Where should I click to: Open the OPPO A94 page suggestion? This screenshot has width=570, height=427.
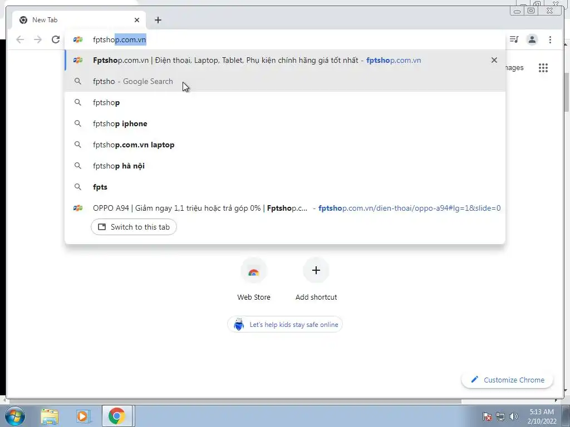285,208
